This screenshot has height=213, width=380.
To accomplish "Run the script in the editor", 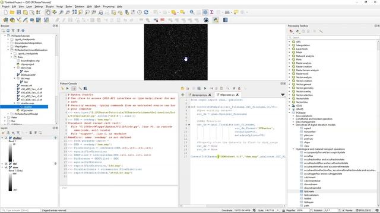I will (x=205, y=88).
